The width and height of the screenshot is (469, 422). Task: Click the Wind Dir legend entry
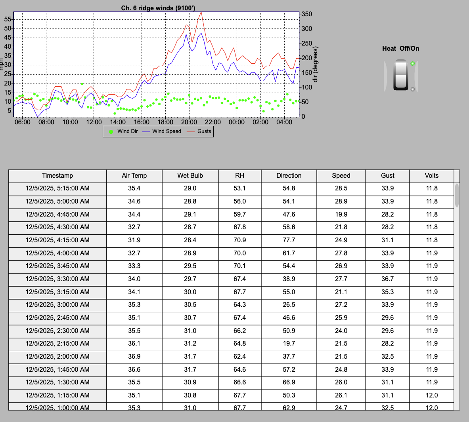click(x=123, y=131)
